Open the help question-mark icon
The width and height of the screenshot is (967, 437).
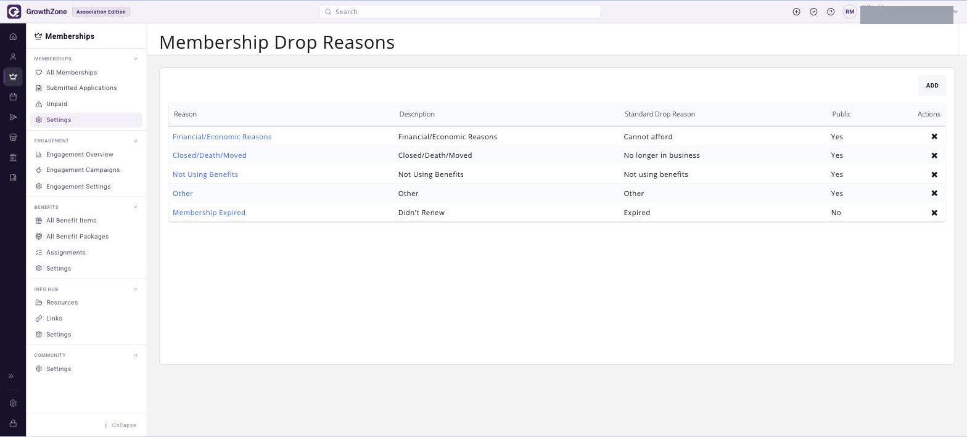pos(831,12)
